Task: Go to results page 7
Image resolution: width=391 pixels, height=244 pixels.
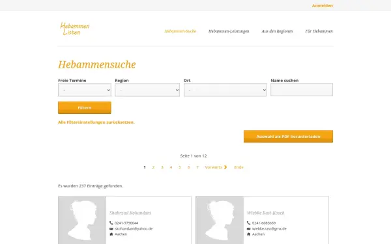Action: (197, 167)
